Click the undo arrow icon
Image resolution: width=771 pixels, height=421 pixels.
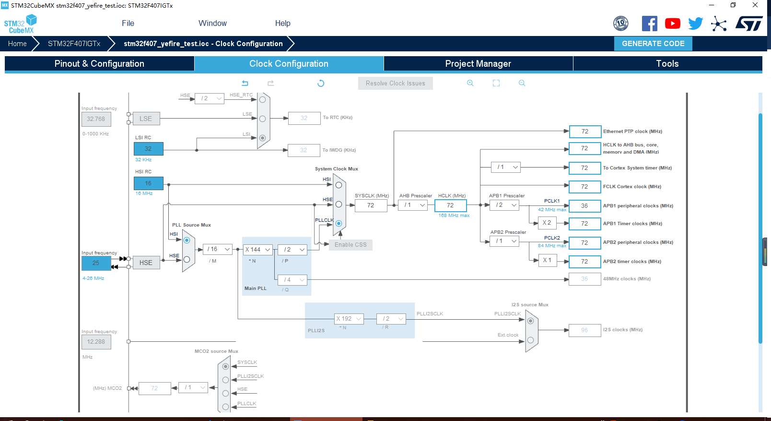(245, 83)
